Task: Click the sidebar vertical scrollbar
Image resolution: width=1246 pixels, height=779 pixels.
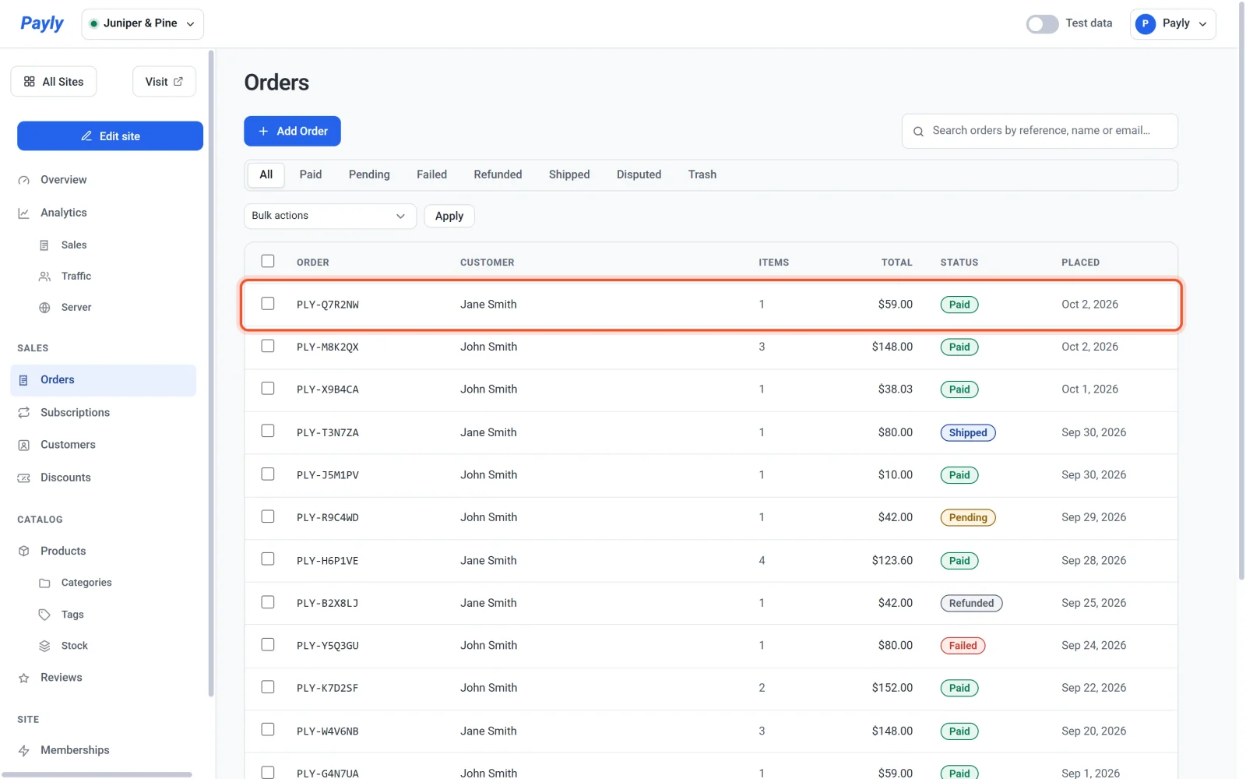Action: [210, 374]
